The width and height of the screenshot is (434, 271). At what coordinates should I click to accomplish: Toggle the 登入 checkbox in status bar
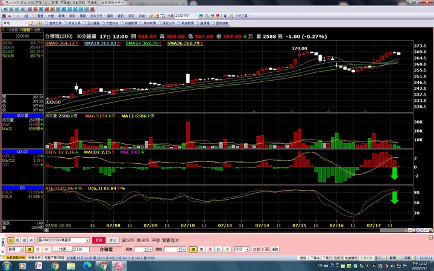[384, 258]
